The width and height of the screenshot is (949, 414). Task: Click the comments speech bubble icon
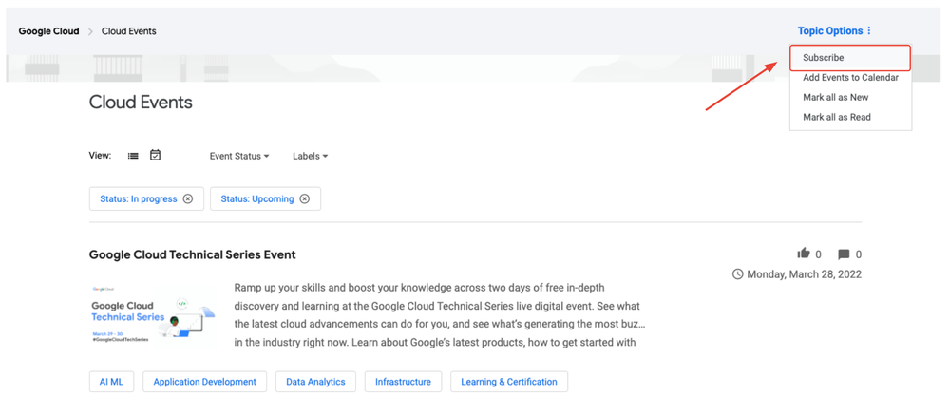click(x=844, y=254)
